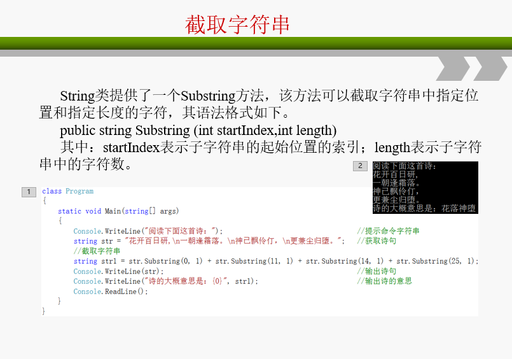Click the explanation starting '其中：startIndex'

pos(260,155)
